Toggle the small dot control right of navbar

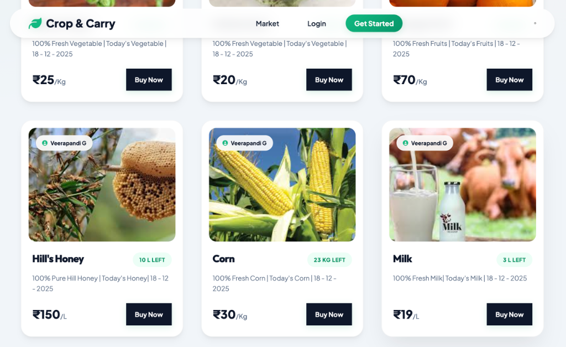click(534, 24)
